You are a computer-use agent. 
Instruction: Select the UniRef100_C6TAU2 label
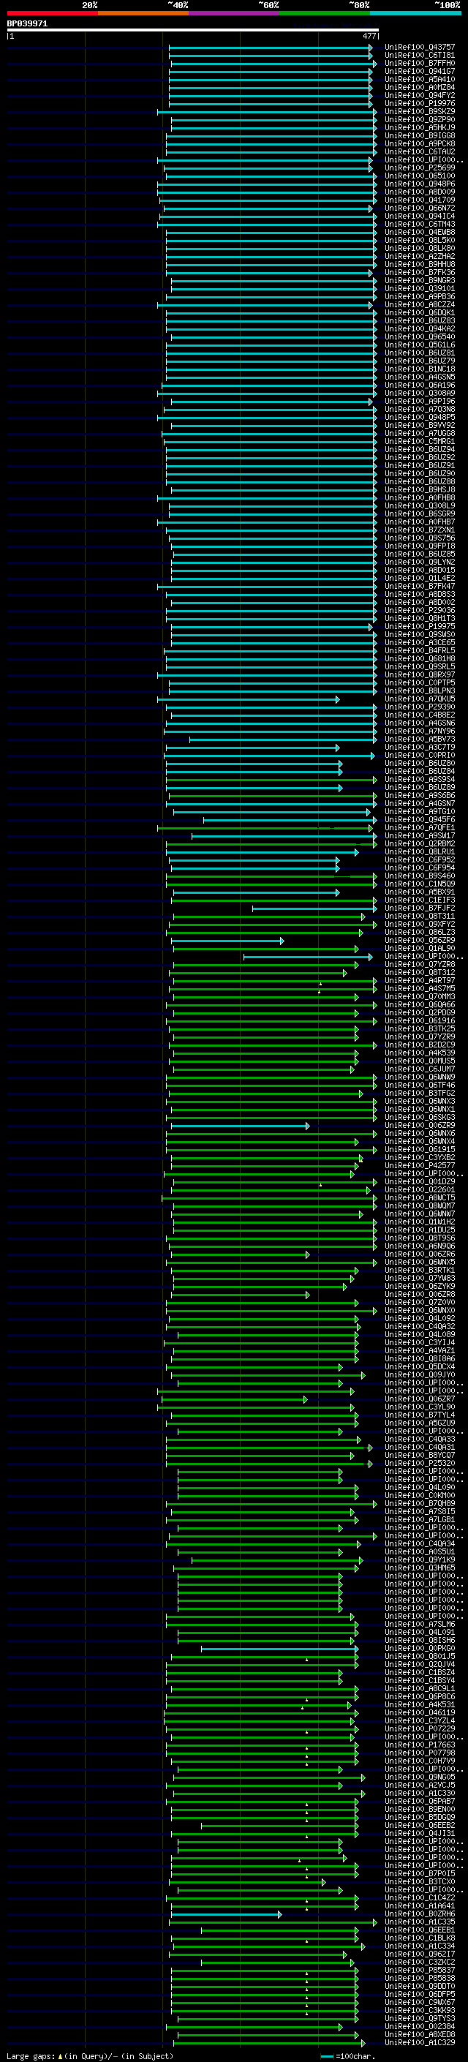pos(420,151)
